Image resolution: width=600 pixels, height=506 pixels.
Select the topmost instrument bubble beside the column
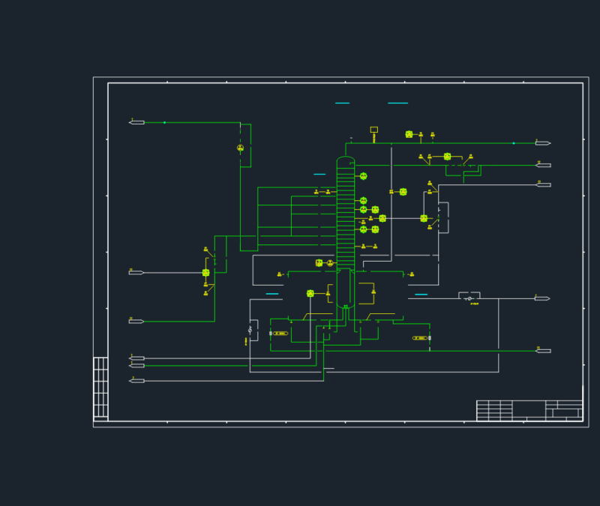pos(364,176)
